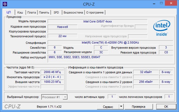Click the 2000.46 МГц clock value
The width and height of the screenshot is (179, 112).
52,72
